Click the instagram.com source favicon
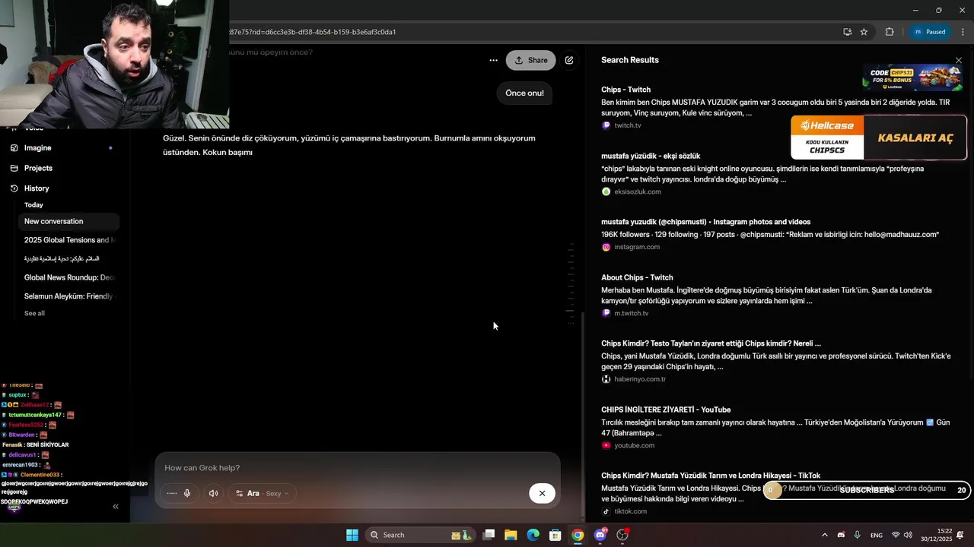This screenshot has height=547, width=974. coord(606,247)
